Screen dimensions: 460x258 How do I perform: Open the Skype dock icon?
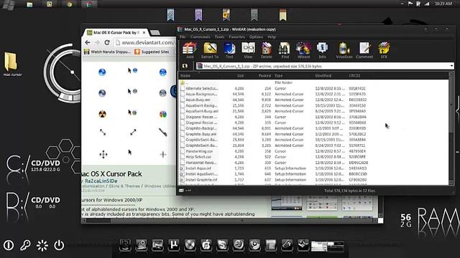point(222,244)
